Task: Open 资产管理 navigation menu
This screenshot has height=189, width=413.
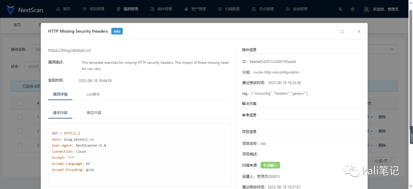Action: click(x=195, y=9)
